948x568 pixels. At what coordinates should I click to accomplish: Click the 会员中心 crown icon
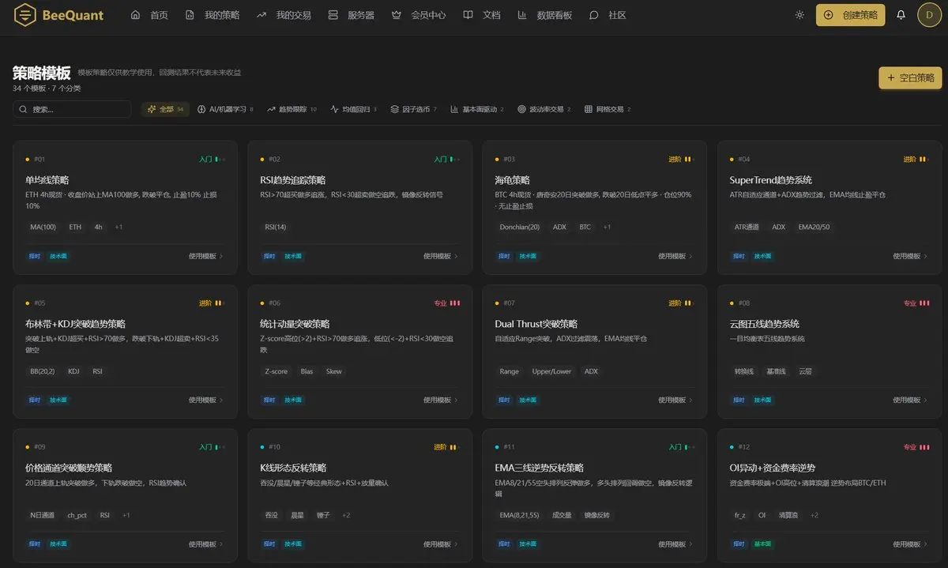[x=396, y=15]
